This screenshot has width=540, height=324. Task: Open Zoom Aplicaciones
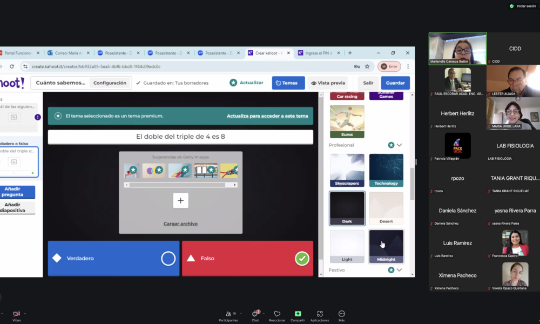[320, 316]
